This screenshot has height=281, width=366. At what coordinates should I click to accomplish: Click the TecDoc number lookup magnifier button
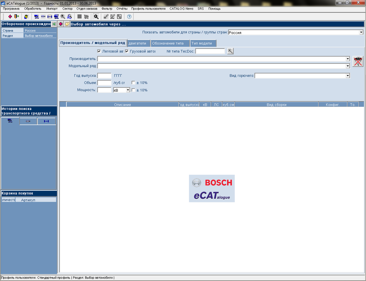[230, 51]
